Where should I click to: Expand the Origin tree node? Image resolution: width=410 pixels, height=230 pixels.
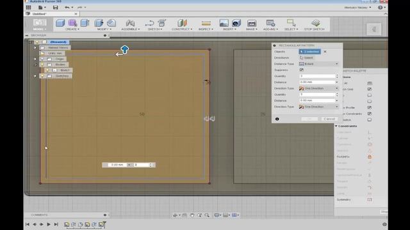[x=35, y=59]
